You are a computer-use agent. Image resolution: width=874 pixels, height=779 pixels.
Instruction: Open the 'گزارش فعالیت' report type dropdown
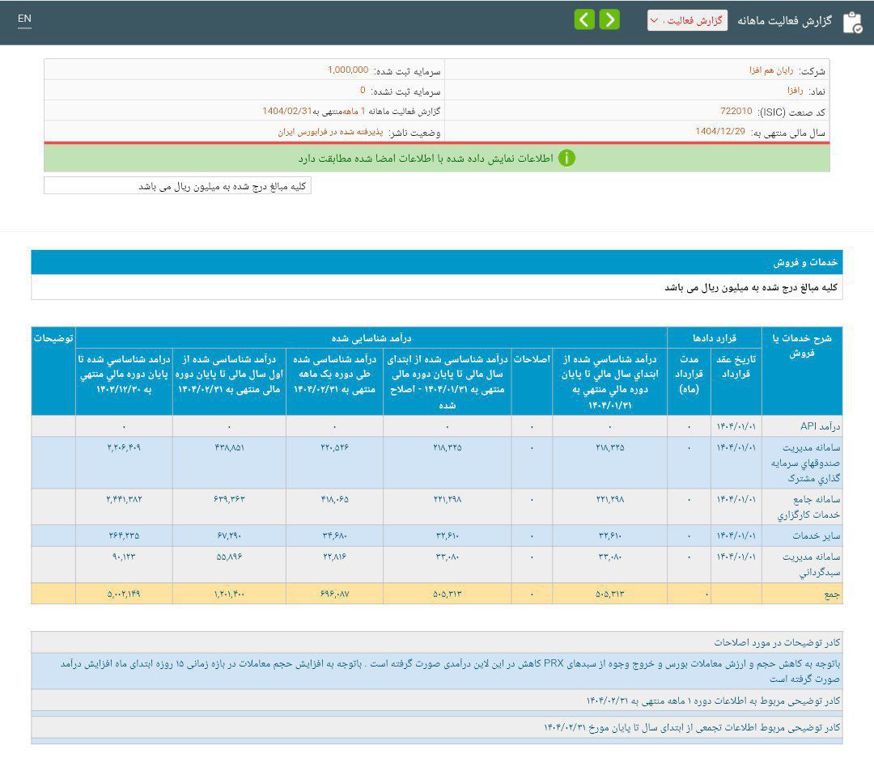tap(687, 20)
